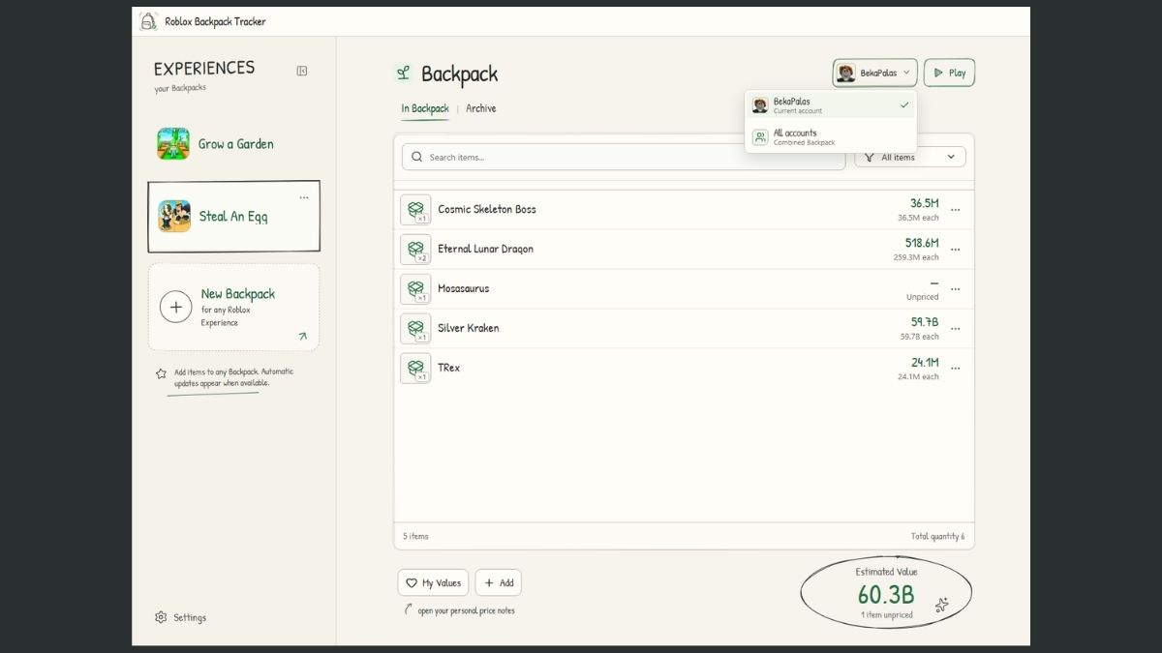Viewport: 1162px width, 653px height.
Task: Click the TRex item box icon
Action: click(x=415, y=369)
